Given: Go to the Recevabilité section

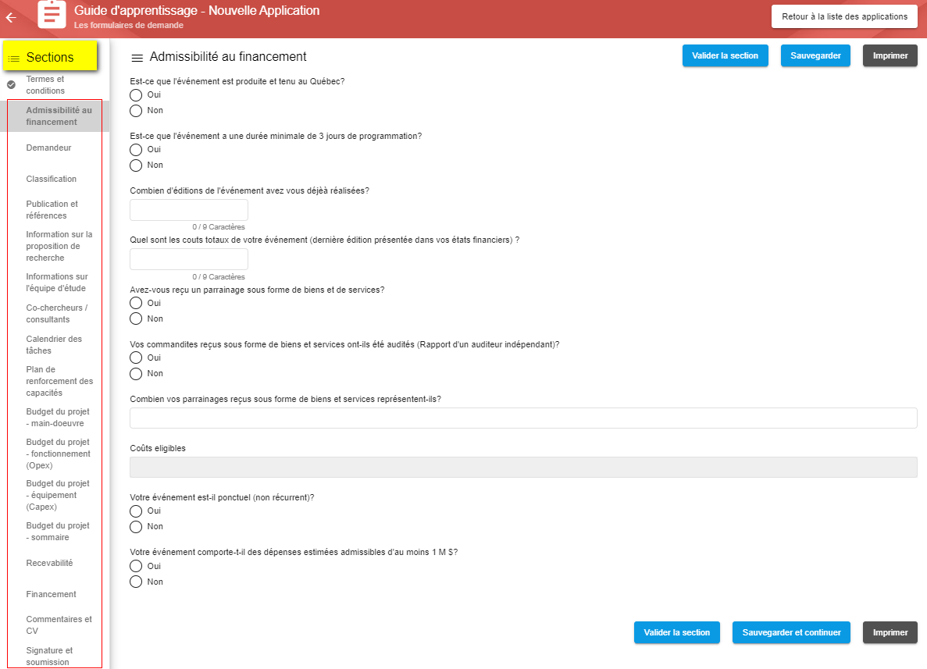Looking at the screenshot, I should click(50, 563).
